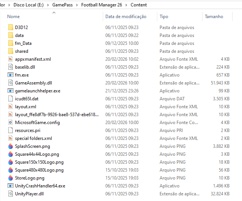Sort files by Tipo column header
Screen dimensions: 242x201
pos(164,17)
